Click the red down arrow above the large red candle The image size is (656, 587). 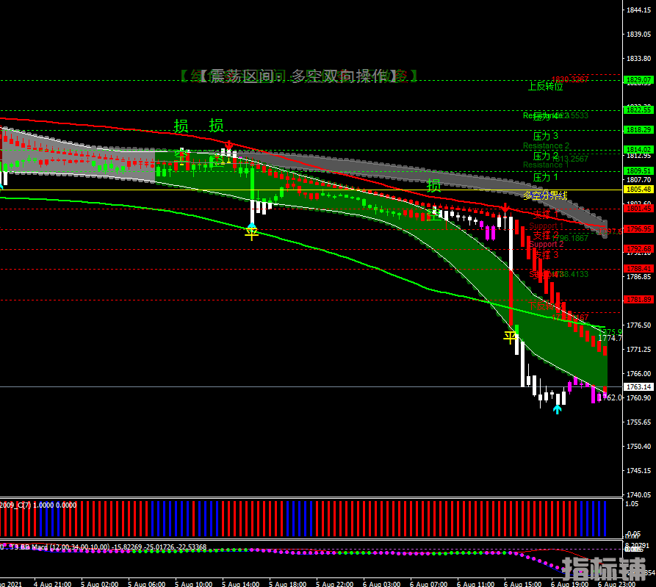coord(505,209)
